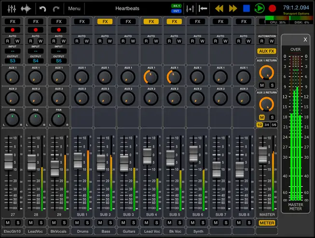Select the 1/2 aux bank tab
The height and width of the screenshot is (238, 315).
coord(260,125)
